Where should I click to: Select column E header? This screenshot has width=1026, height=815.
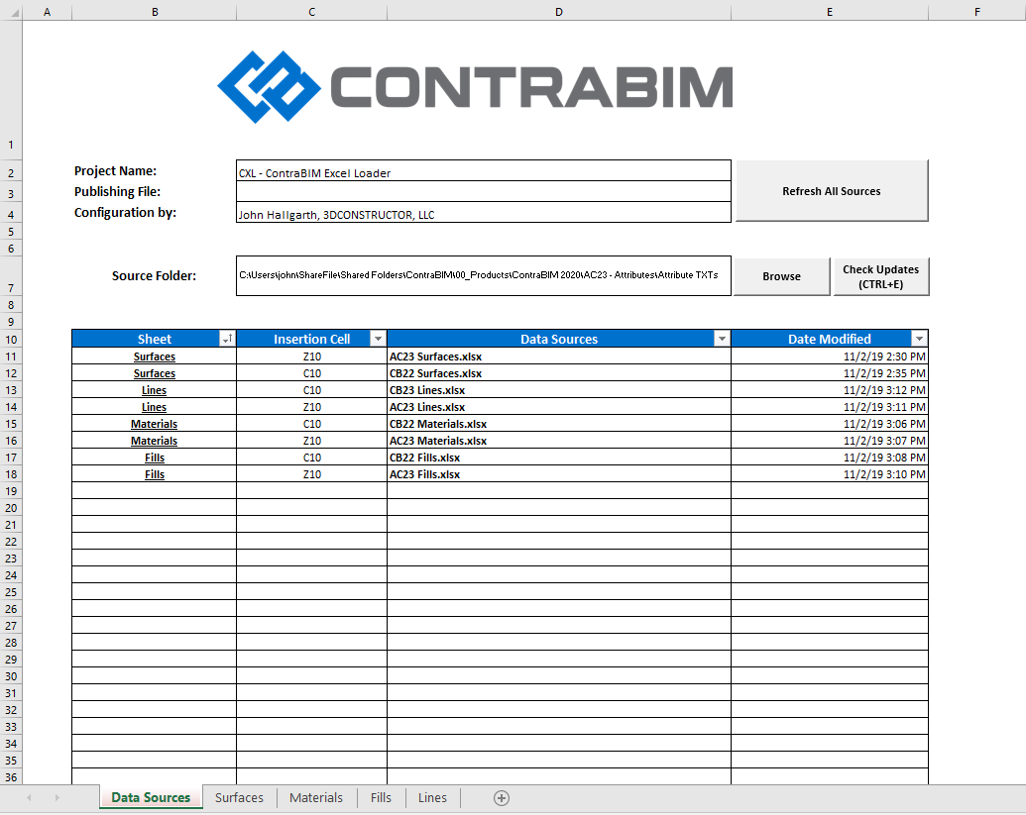(x=830, y=11)
